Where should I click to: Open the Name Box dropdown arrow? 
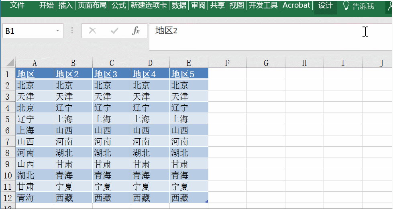coord(58,31)
